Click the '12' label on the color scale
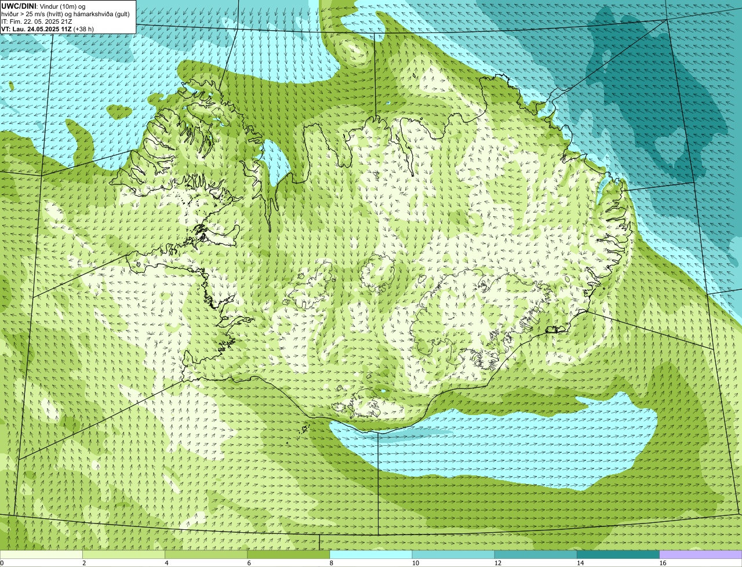This screenshot has height=567, width=742. (498, 563)
